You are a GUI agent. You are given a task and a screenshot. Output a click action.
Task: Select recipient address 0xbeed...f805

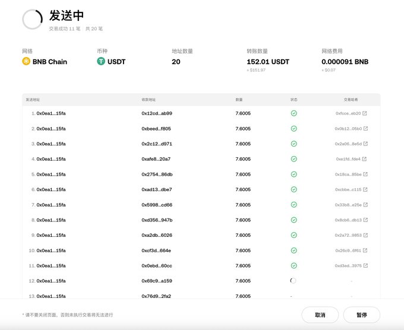pyautogui.click(x=156, y=128)
